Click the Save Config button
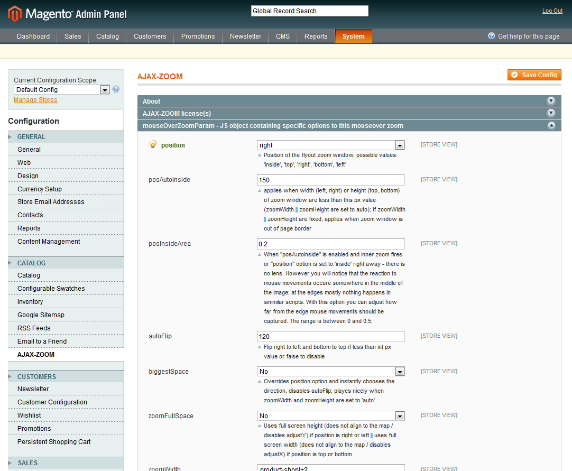Screen dimensions: 572x471 point(534,75)
